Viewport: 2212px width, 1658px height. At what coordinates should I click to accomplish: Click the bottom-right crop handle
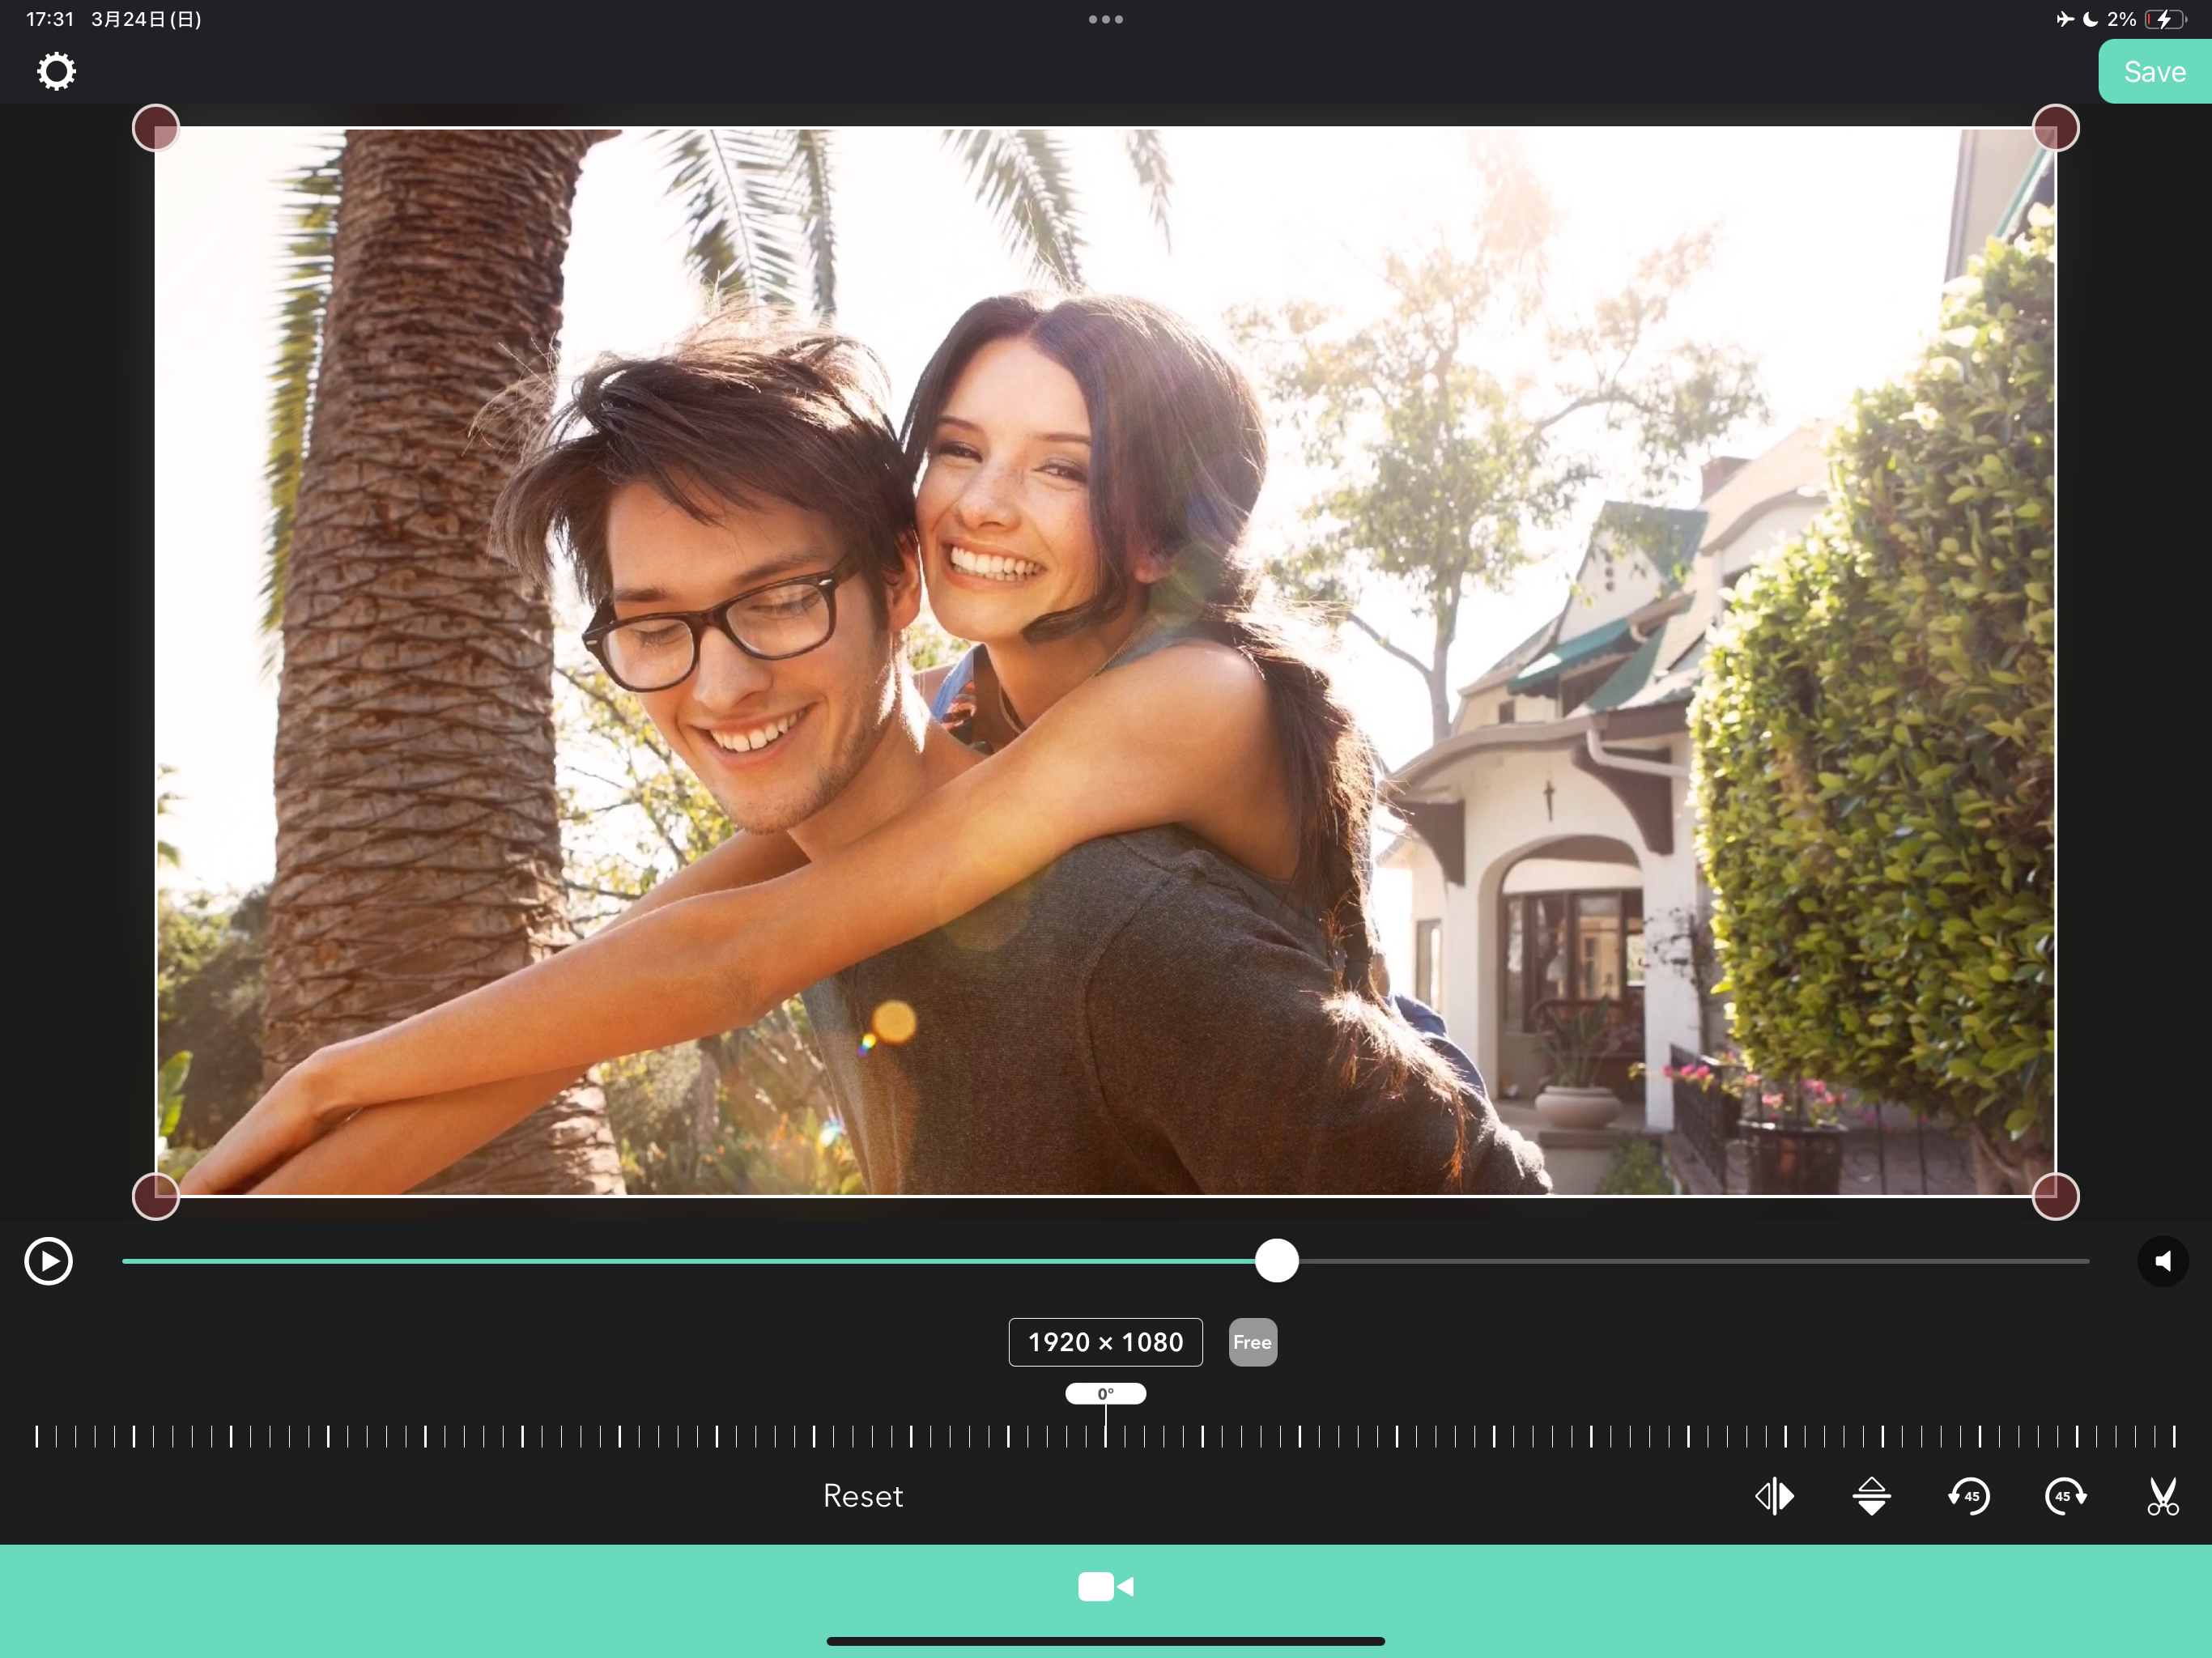point(2055,1196)
